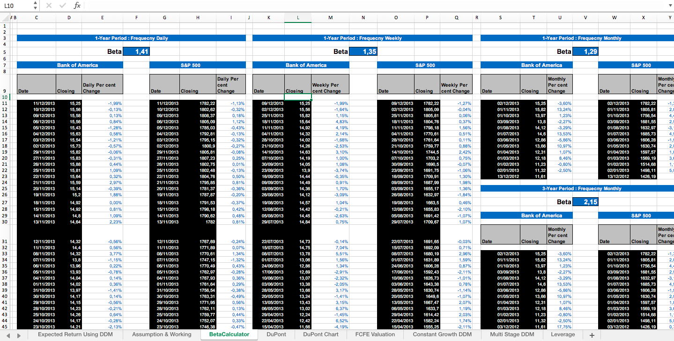This screenshot has width=674, height=341.
Task: Select column N header
Action: pos(363,18)
